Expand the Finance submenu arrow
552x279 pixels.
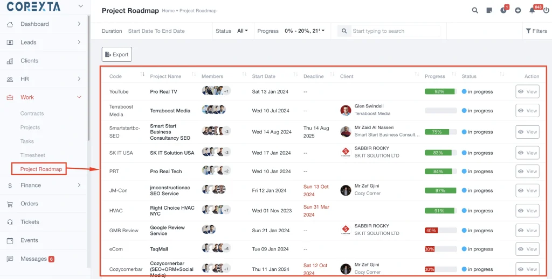pos(79,185)
